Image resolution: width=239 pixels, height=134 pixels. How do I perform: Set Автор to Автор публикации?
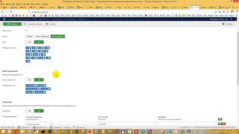tap(42, 36)
